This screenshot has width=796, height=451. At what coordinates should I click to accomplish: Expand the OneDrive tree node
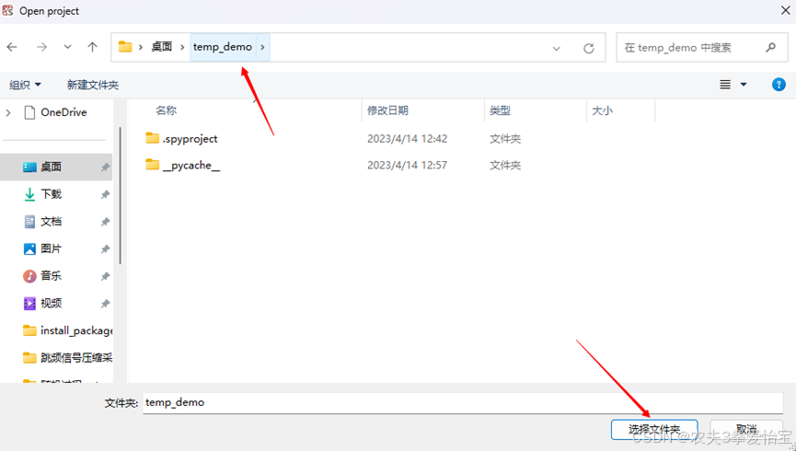pos(8,112)
